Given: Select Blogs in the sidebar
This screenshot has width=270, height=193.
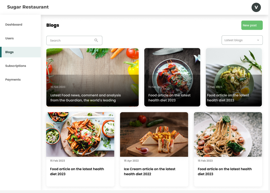Looking at the screenshot, I should [10, 52].
